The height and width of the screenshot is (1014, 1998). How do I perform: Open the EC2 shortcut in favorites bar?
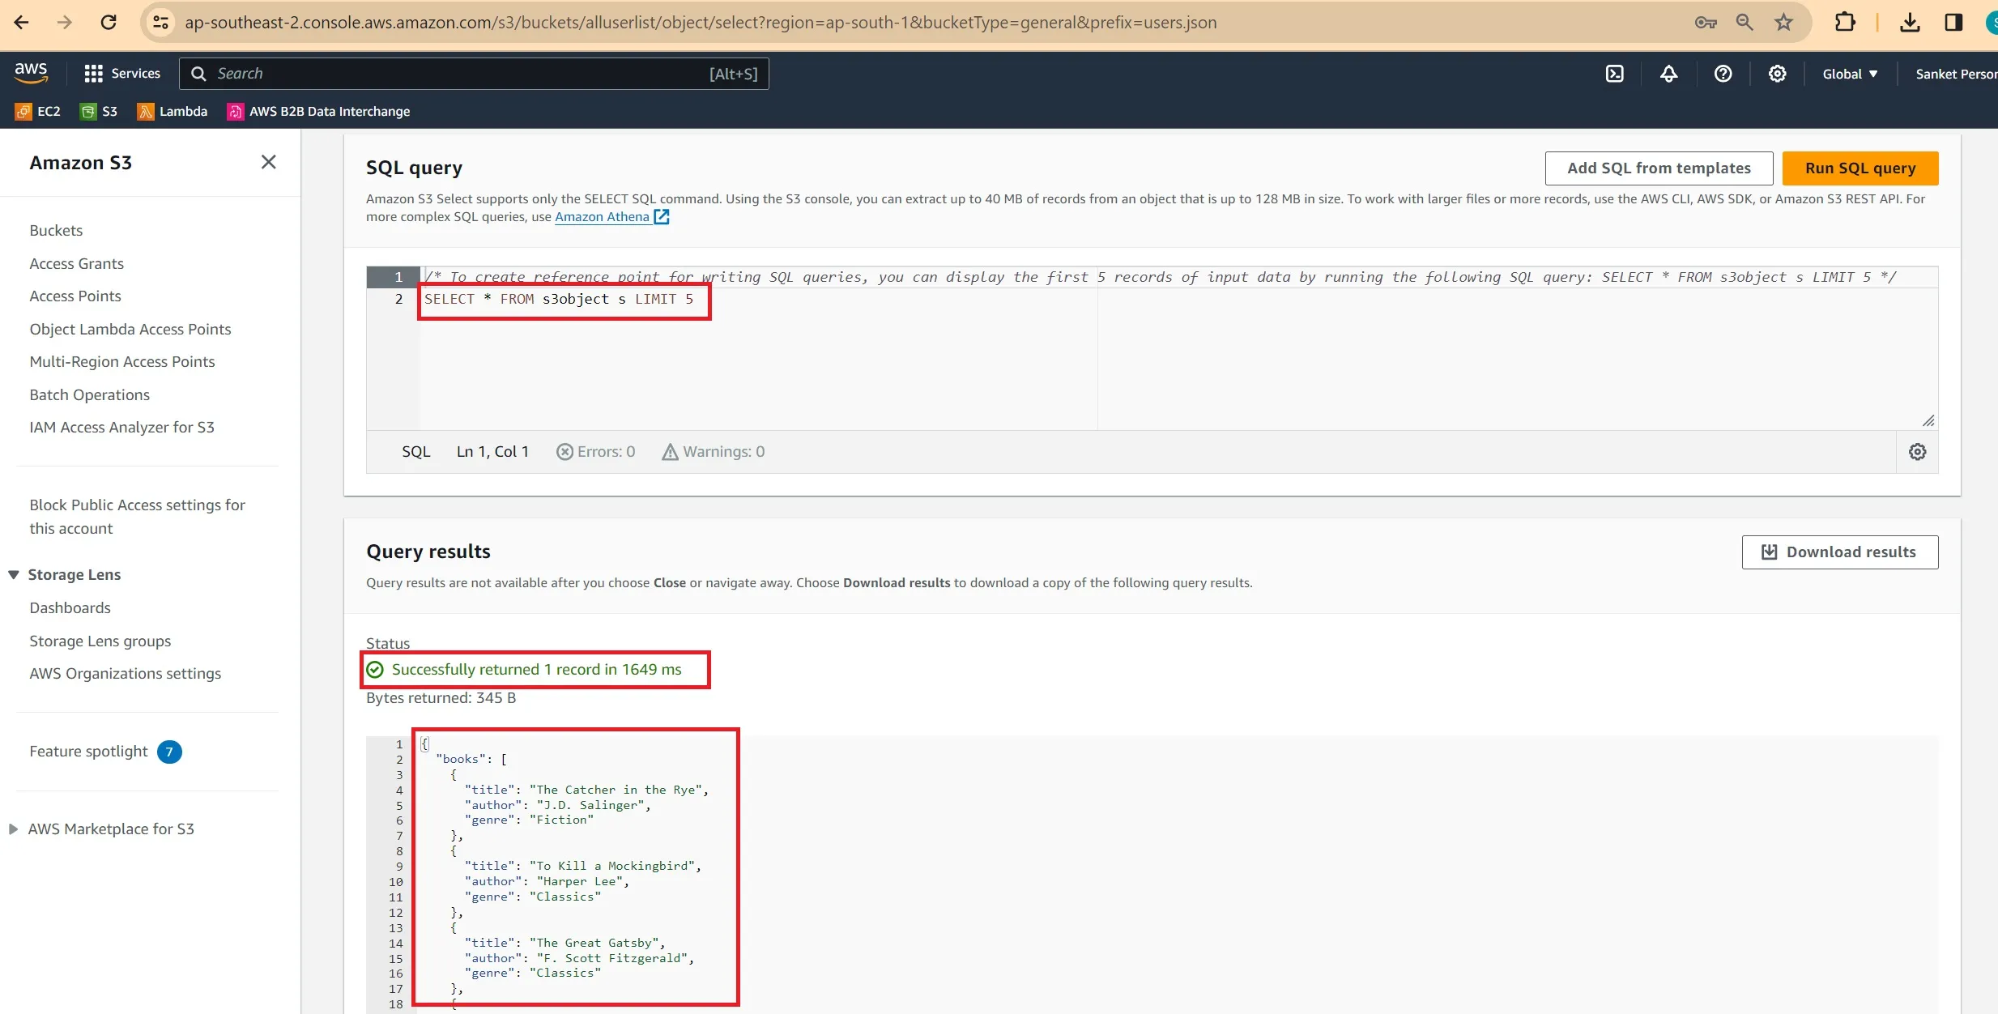[38, 111]
